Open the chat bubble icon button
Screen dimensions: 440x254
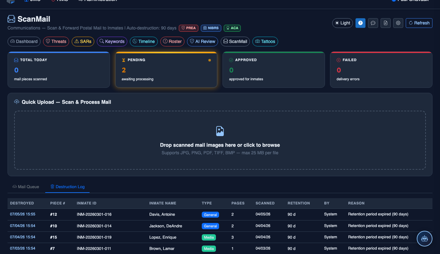(373, 23)
